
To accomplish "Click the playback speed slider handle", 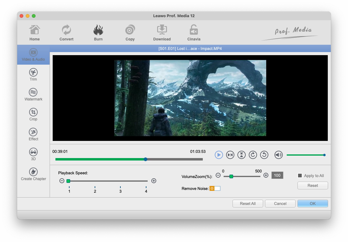I will tap(68, 181).
